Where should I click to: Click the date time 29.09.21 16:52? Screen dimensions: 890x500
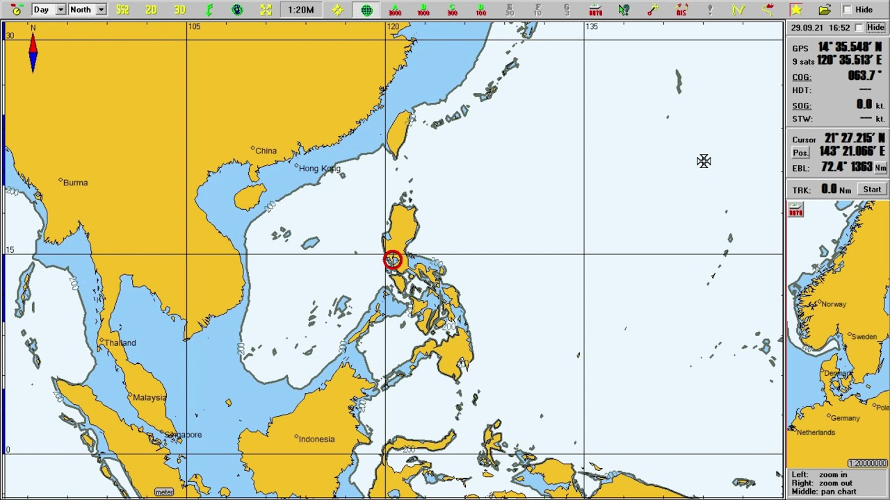pyautogui.click(x=820, y=28)
